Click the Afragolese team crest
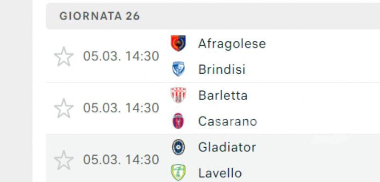380x182 pixels. (179, 43)
